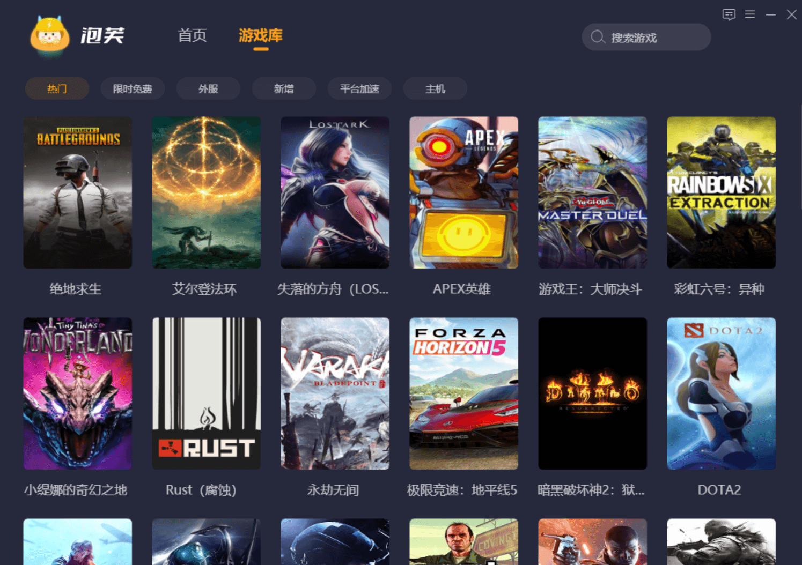The width and height of the screenshot is (802, 565).
Task: Select the Rainbow Six Extraction cover
Action: (722, 192)
